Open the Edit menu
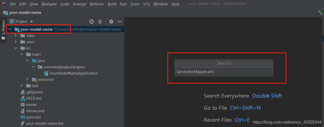Image resolution: width=324 pixels, height=127 pixels. (23, 4)
